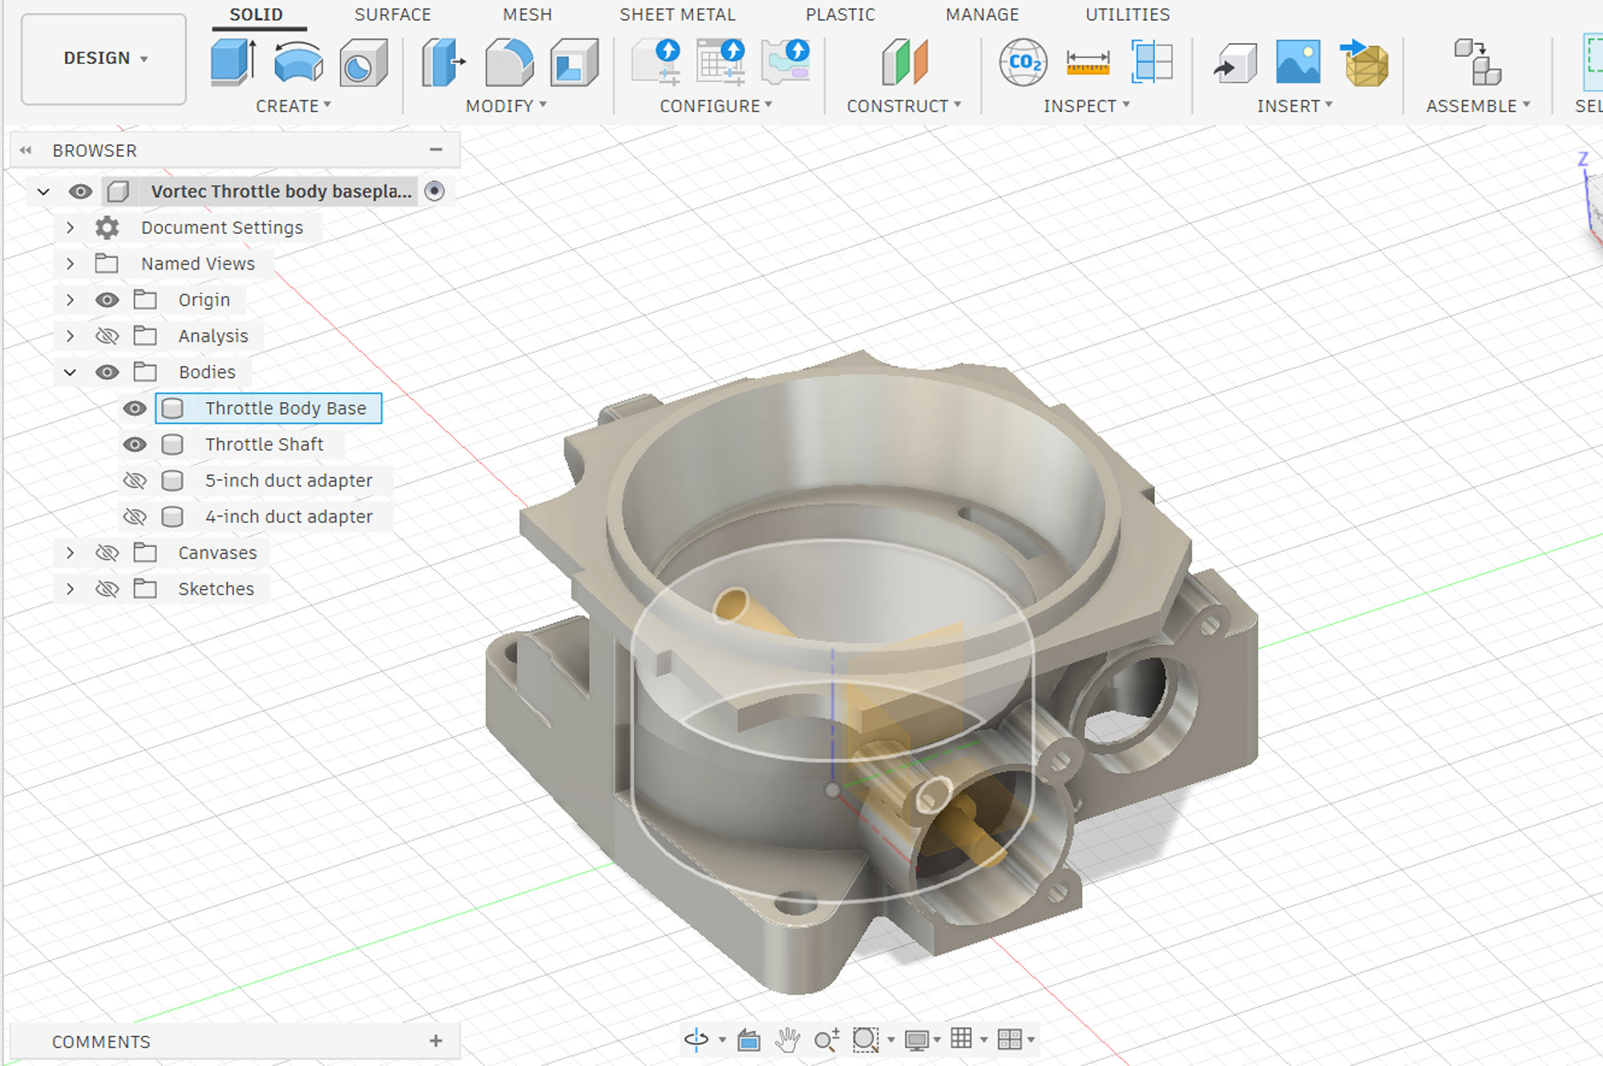Select the Insert Mesh icon
Image resolution: width=1603 pixels, height=1066 pixels.
pyautogui.click(x=1364, y=62)
